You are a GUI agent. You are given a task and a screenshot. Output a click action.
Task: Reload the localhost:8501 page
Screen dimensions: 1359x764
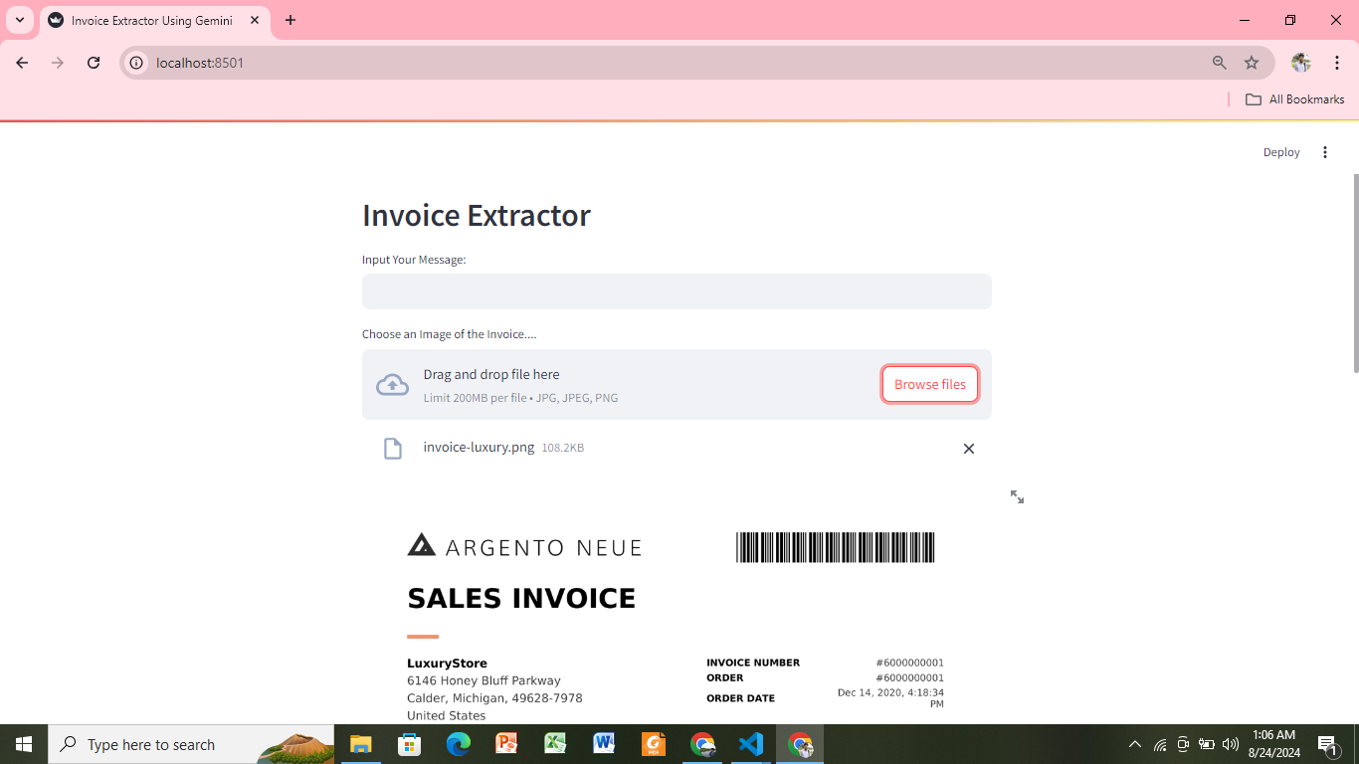[x=94, y=62]
